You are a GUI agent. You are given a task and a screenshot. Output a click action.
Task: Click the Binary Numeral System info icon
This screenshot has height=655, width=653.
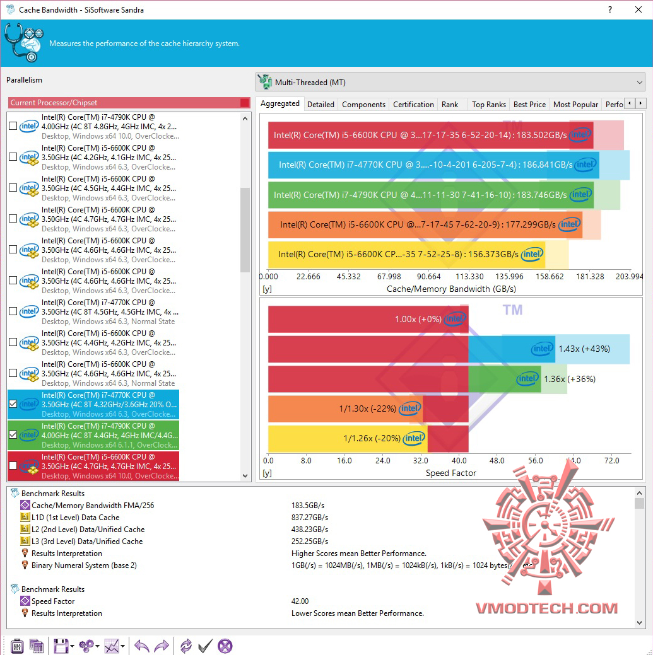coord(25,565)
